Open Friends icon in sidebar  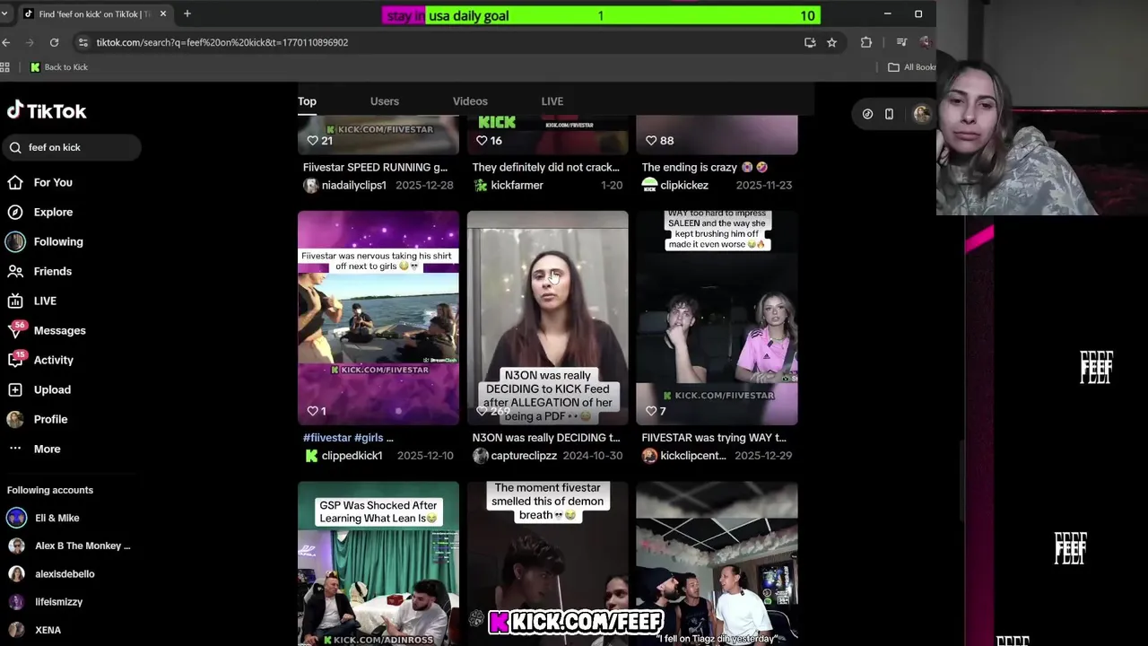[x=15, y=271]
